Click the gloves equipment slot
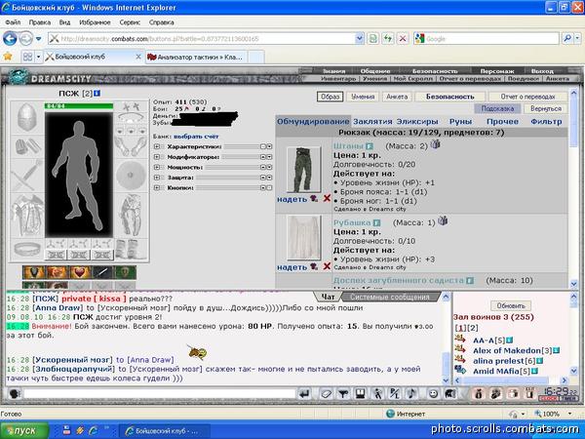The image size is (585, 439). [131, 146]
